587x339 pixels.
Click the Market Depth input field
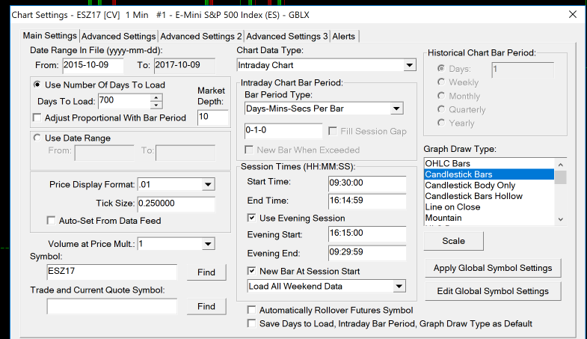point(212,117)
